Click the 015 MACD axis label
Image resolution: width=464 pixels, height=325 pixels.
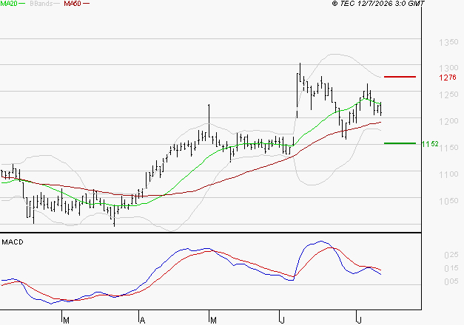451,268
